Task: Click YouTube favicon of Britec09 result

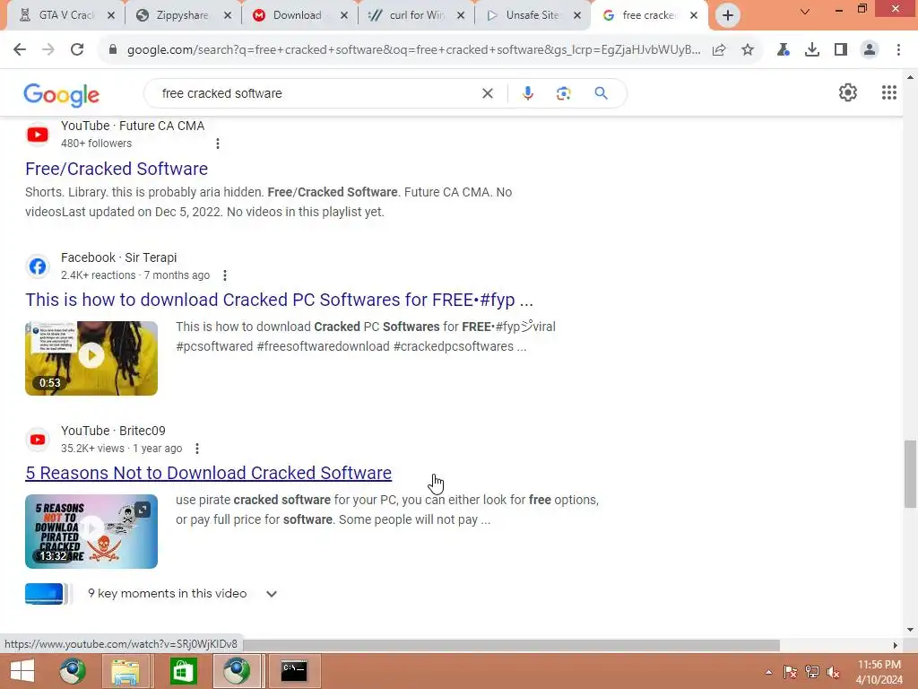Action: click(38, 440)
